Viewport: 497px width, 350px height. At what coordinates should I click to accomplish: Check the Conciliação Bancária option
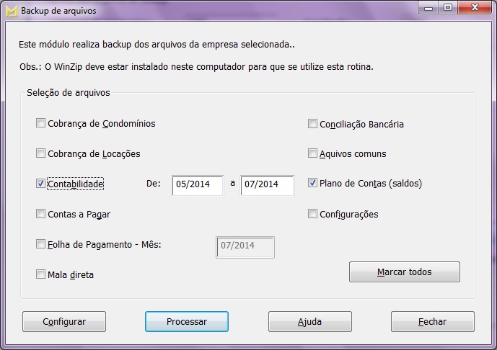[313, 124]
